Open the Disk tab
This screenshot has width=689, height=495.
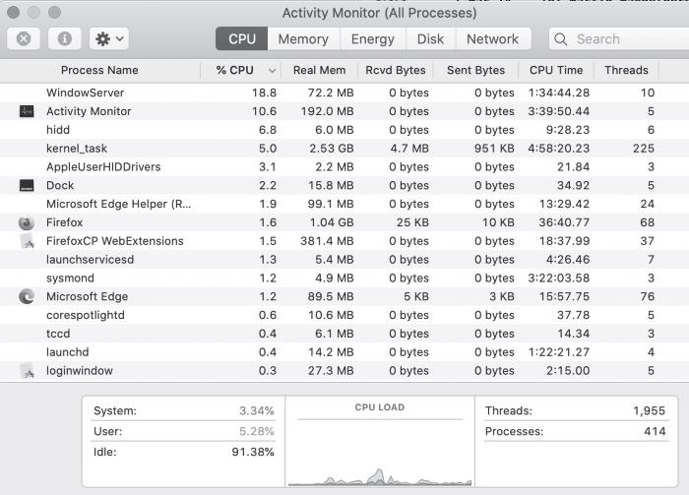point(430,39)
